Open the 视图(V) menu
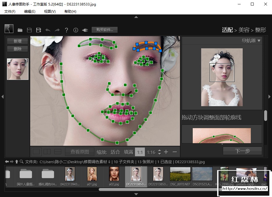 (50, 11)
